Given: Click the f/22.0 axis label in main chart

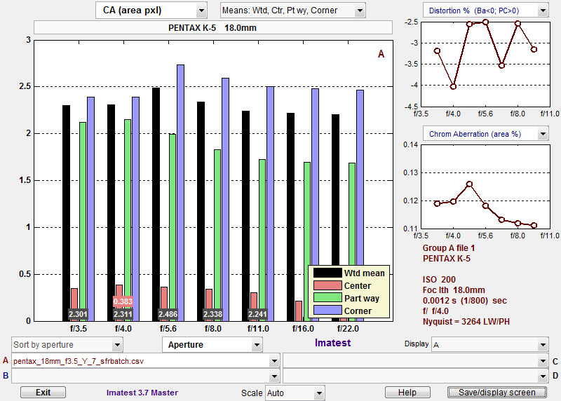Looking at the screenshot, I should click(348, 328).
